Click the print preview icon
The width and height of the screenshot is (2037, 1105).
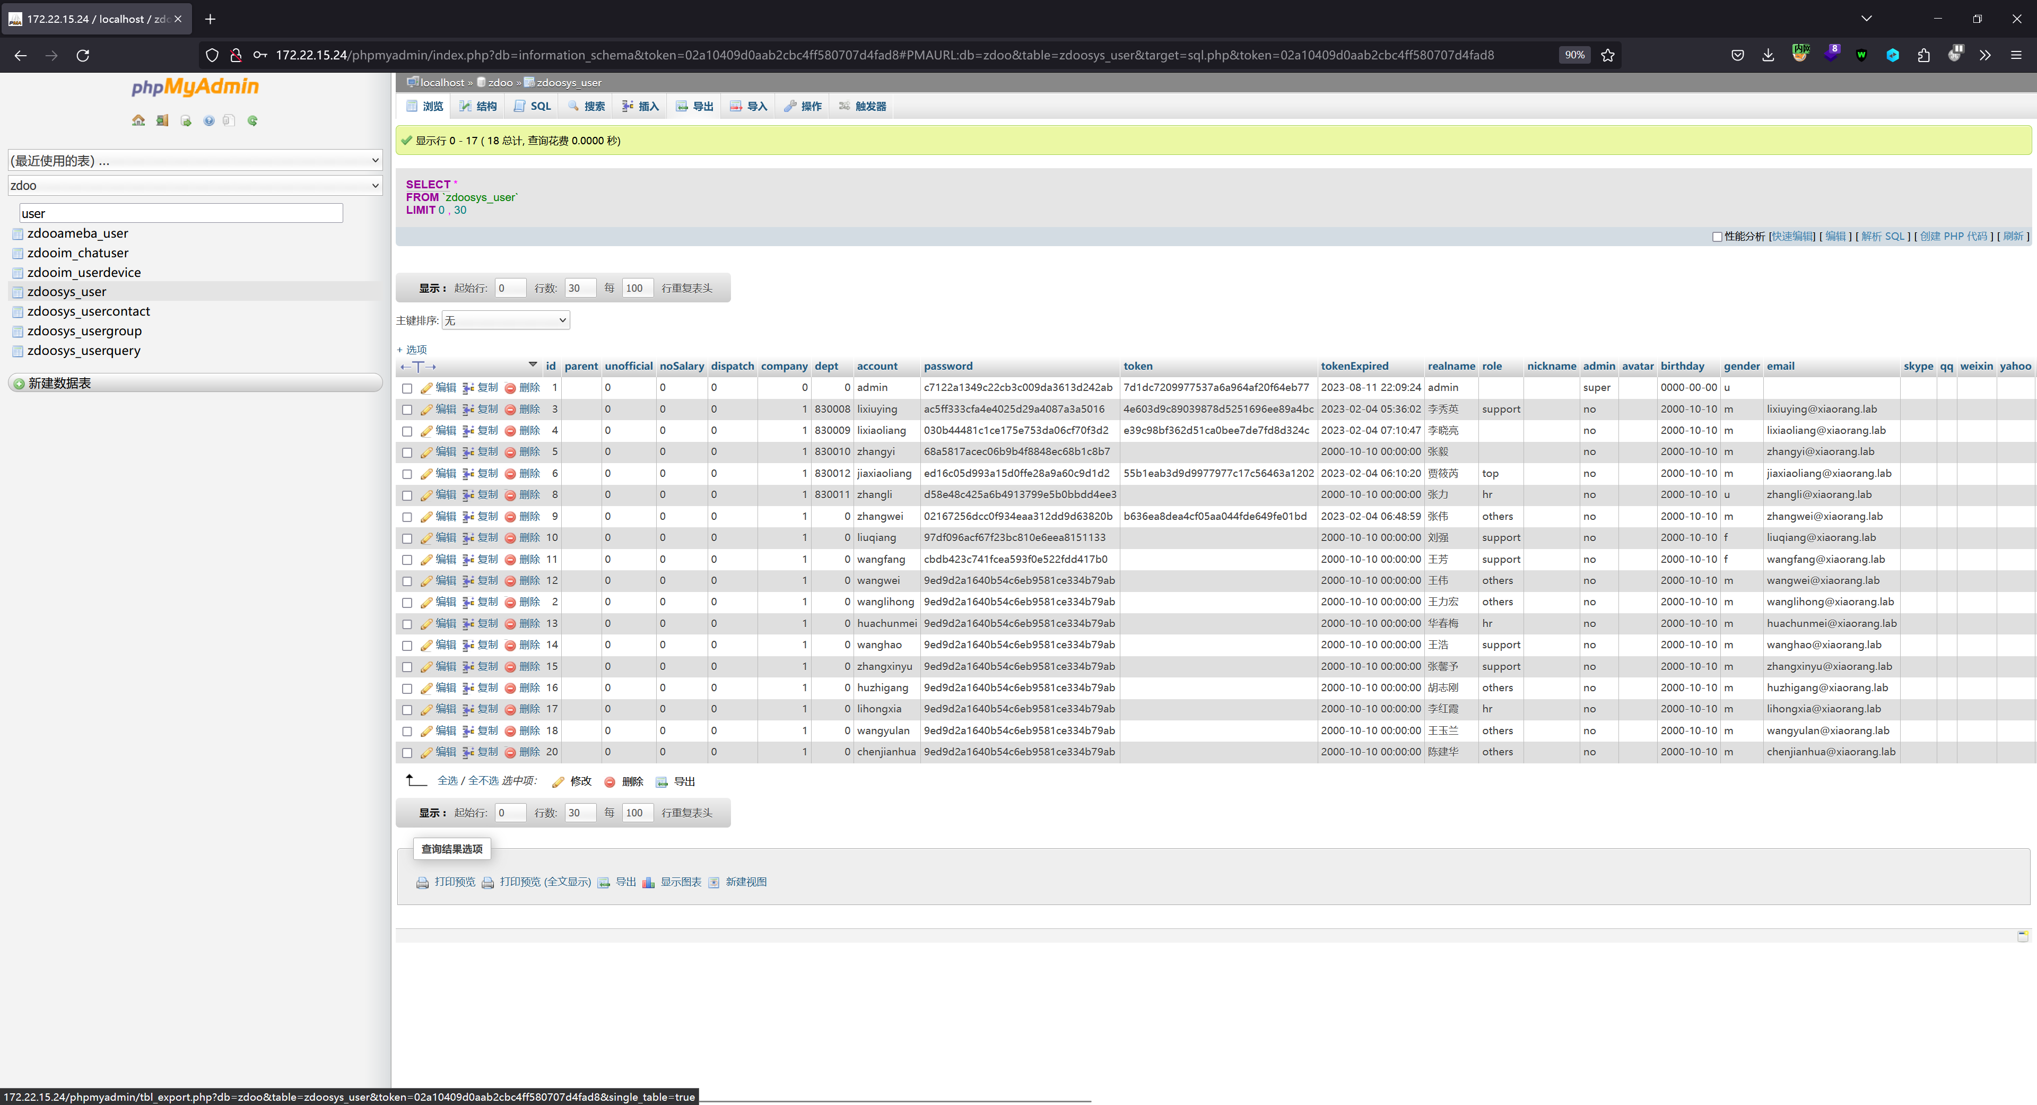(x=423, y=883)
